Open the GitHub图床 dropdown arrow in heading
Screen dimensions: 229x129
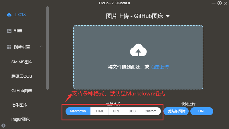[x=168, y=16]
